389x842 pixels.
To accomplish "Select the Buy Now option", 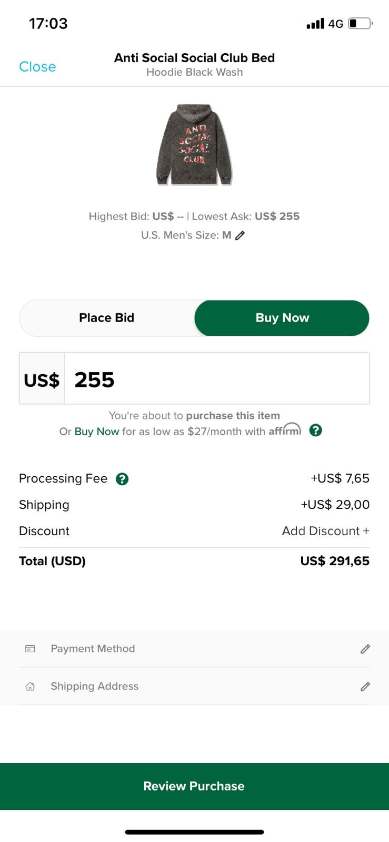I will 282,318.
